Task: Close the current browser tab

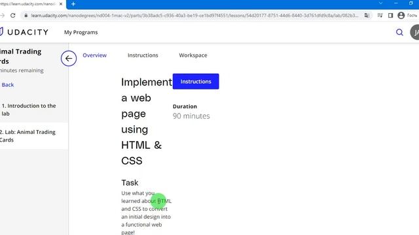Action: tap(61, 4)
